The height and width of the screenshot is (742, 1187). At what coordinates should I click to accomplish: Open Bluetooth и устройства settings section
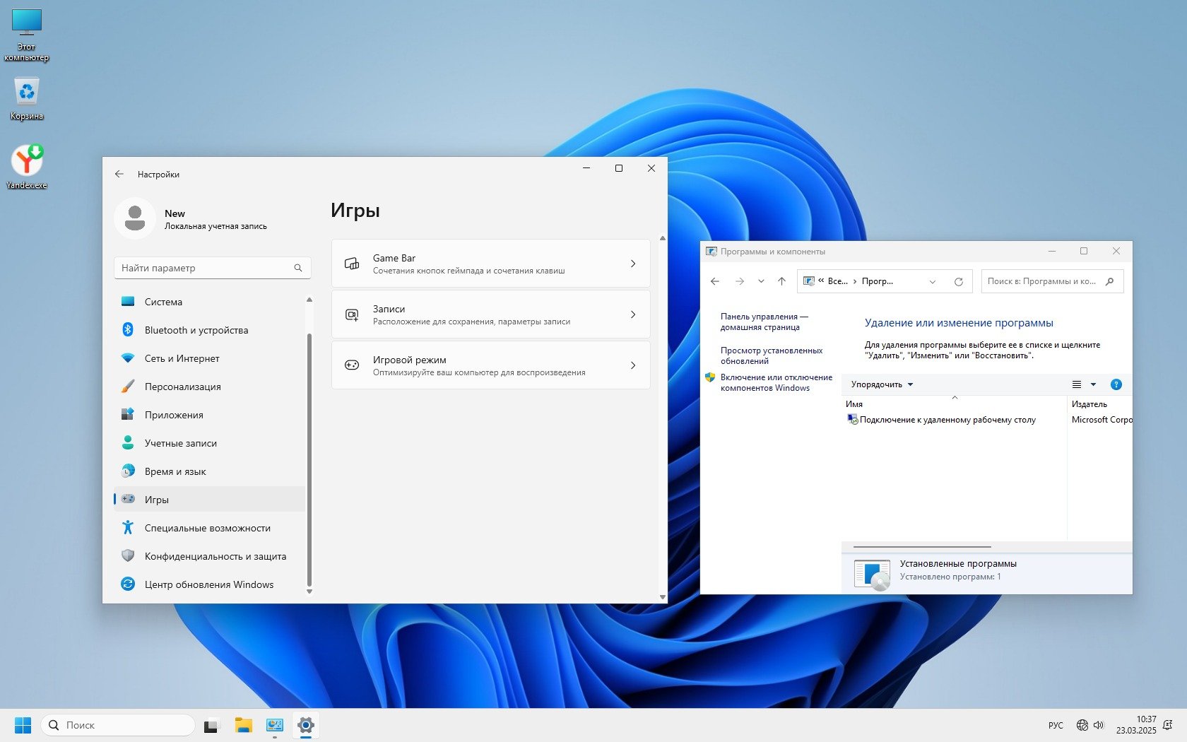point(196,330)
